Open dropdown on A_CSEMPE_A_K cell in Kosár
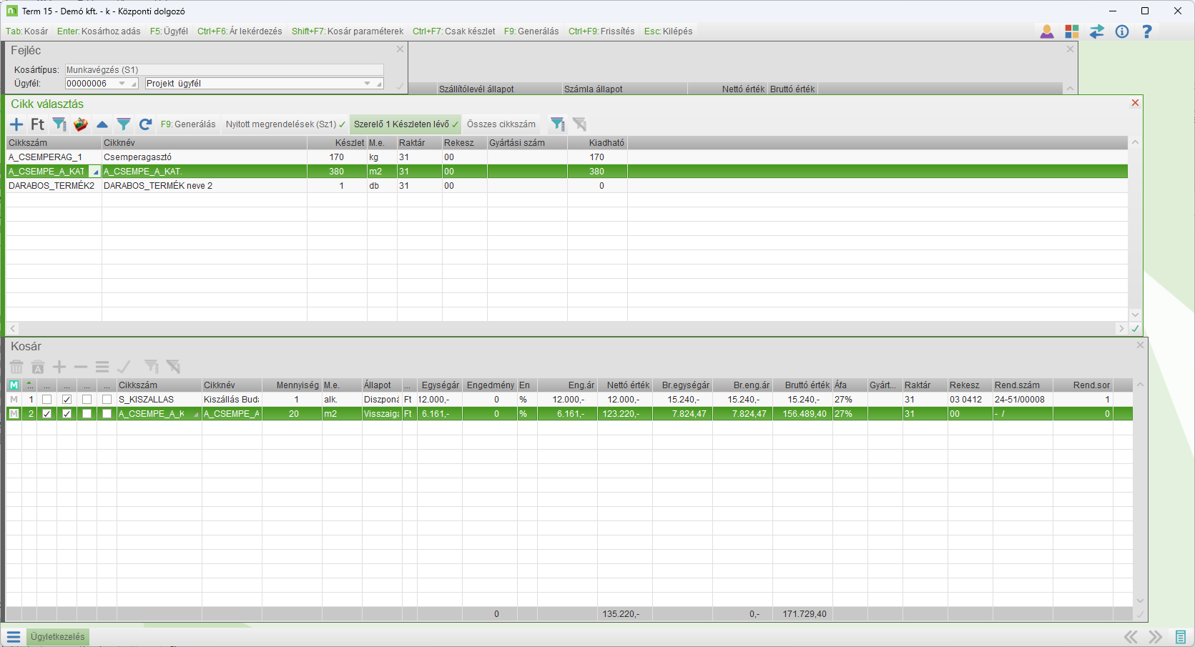Viewport: 1195px width, 647px height. click(196, 415)
